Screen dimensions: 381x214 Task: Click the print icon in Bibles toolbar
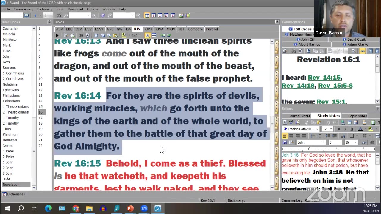click(72, 35)
